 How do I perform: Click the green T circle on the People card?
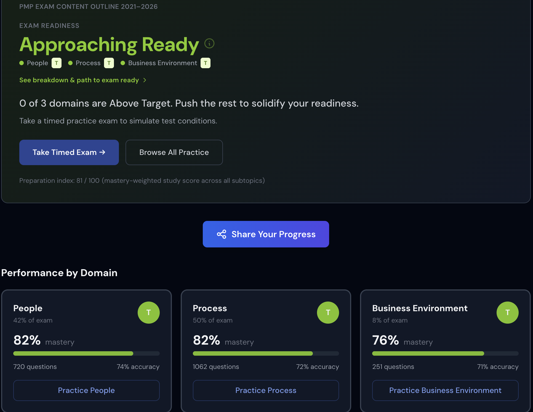coord(148,312)
